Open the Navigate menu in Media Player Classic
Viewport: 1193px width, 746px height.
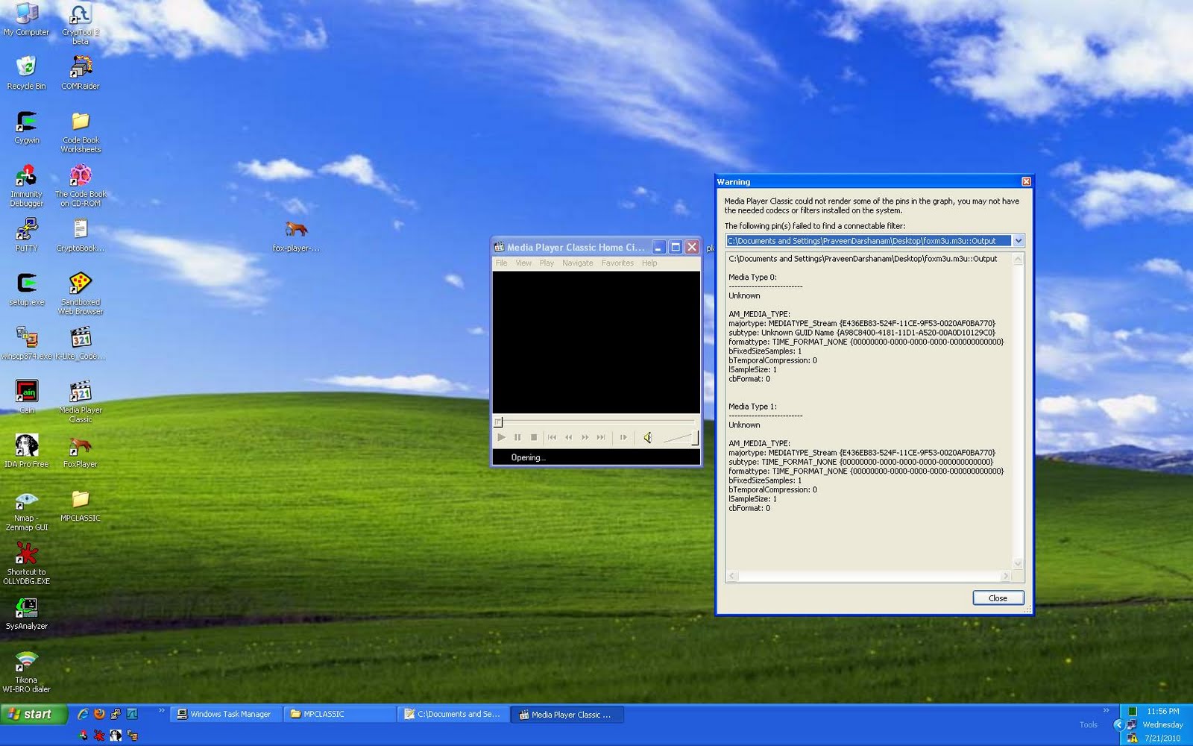coord(578,263)
